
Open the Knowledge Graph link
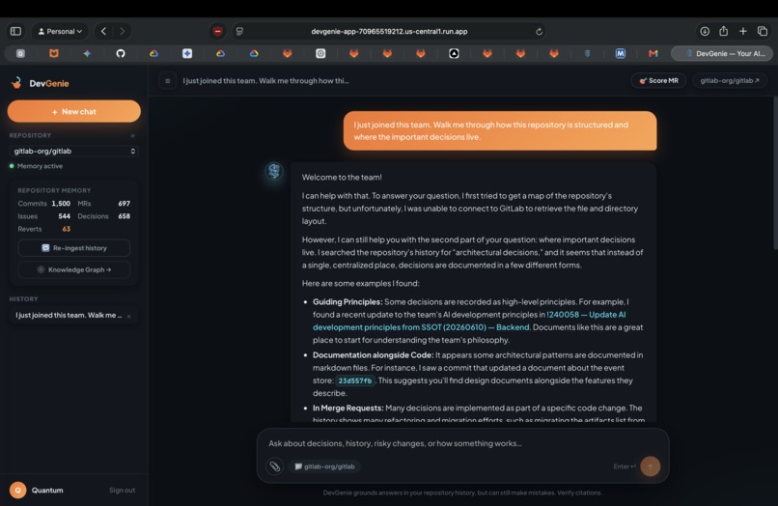tap(74, 269)
